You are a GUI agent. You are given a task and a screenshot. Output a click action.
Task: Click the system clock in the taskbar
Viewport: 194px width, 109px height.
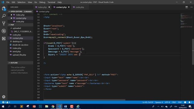click(x=182, y=106)
